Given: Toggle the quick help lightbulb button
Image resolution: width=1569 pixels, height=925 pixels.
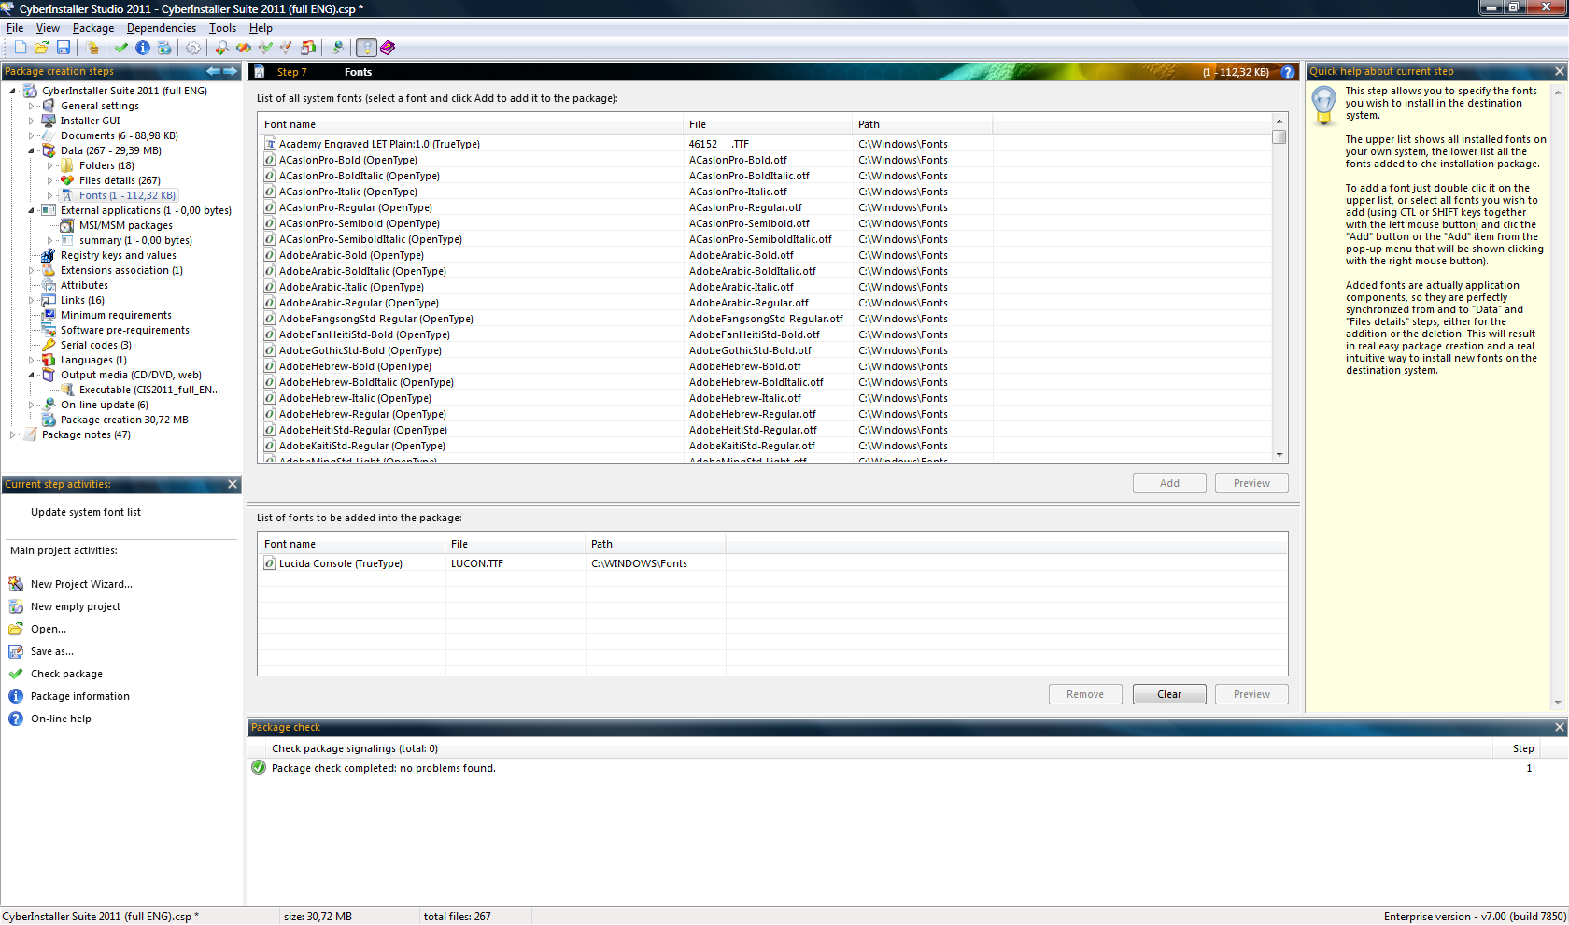Looking at the screenshot, I should (x=367, y=48).
